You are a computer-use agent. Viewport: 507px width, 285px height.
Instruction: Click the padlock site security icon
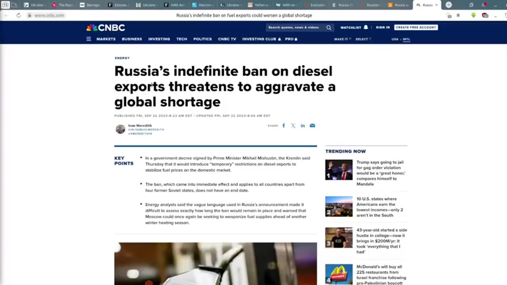[29, 15]
